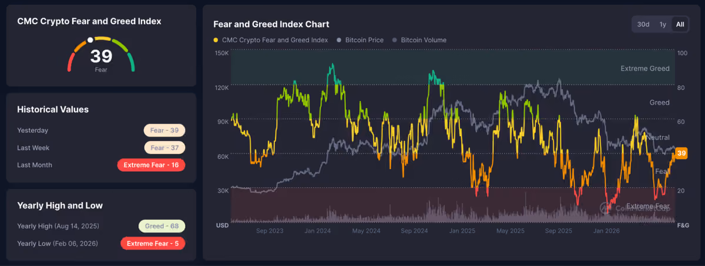Toggle CMC Crypto Fear and Greed Index legend
This screenshot has width=705, height=266.
point(270,40)
